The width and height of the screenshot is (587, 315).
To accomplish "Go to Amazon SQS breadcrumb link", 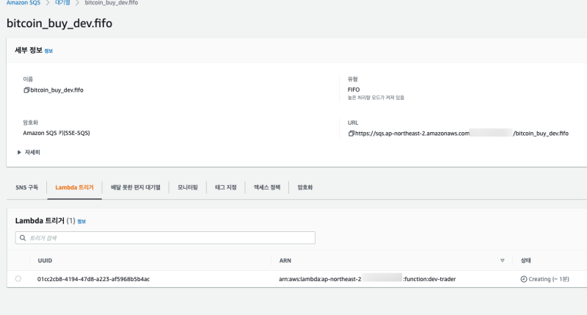I will [21, 3].
